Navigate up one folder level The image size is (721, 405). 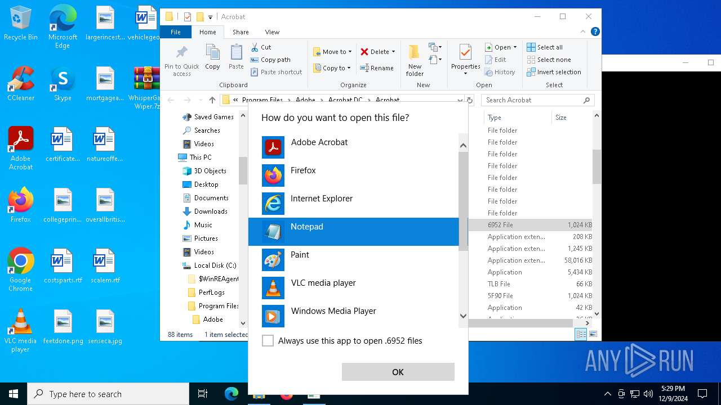pos(212,100)
